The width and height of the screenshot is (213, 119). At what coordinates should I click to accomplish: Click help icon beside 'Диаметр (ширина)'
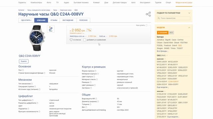98,101
